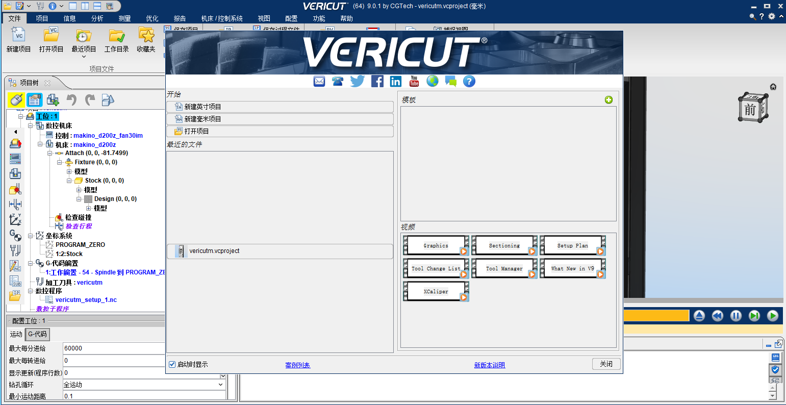
Task: Click the New Project (新建项目) ribbon icon
Action: coord(19,35)
